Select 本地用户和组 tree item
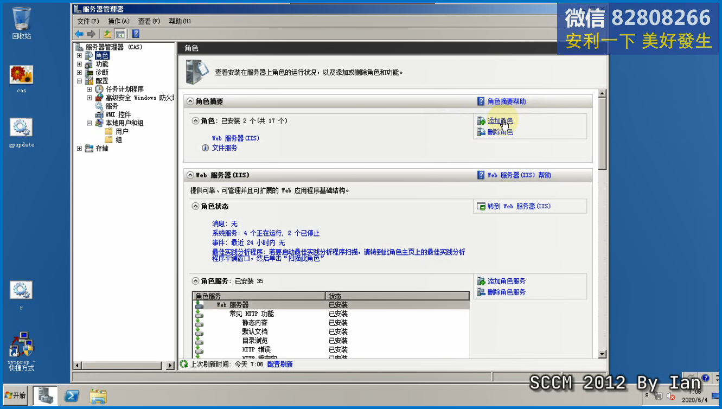 (125, 123)
